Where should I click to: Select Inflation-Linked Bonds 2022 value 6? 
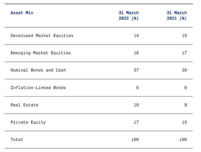point(137,88)
